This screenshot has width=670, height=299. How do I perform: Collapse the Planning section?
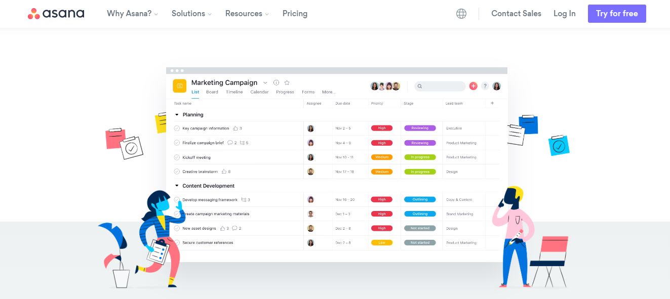177,115
